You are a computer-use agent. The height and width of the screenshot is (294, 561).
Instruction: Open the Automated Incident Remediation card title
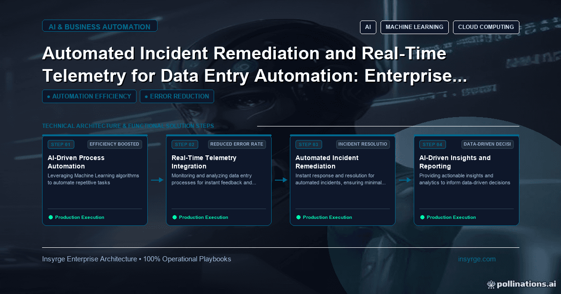pyautogui.click(x=327, y=162)
